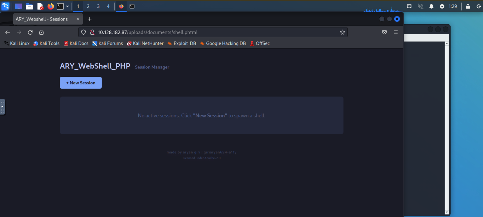Go to the browser home page icon
The width and height of the screenshot is (483, 217).
[41, 32]
